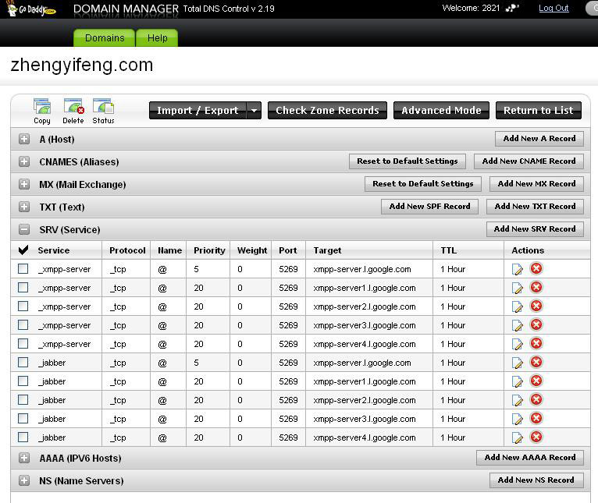The width and height of the screenshot is (598, 503).
Task: Check the _jabber priority 5 record checkbox
Action: (23, 363)
